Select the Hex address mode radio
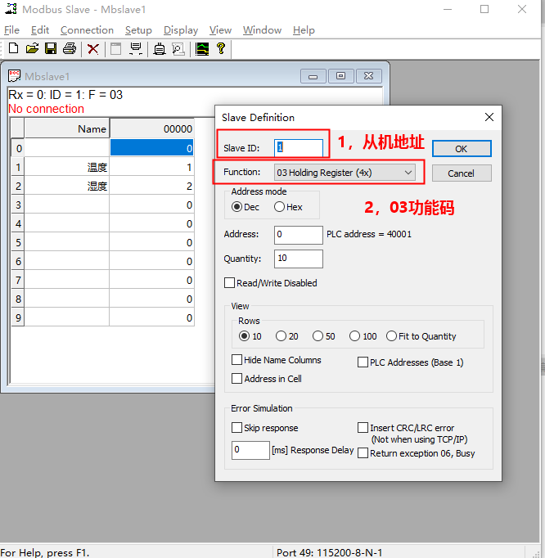This screenshot has height=558, width=545. [x=279, y=207]
